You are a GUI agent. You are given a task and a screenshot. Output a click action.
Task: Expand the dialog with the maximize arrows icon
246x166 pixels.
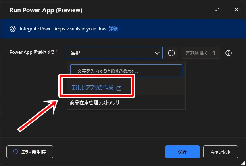pyautogui.click(x=217, y=10)
